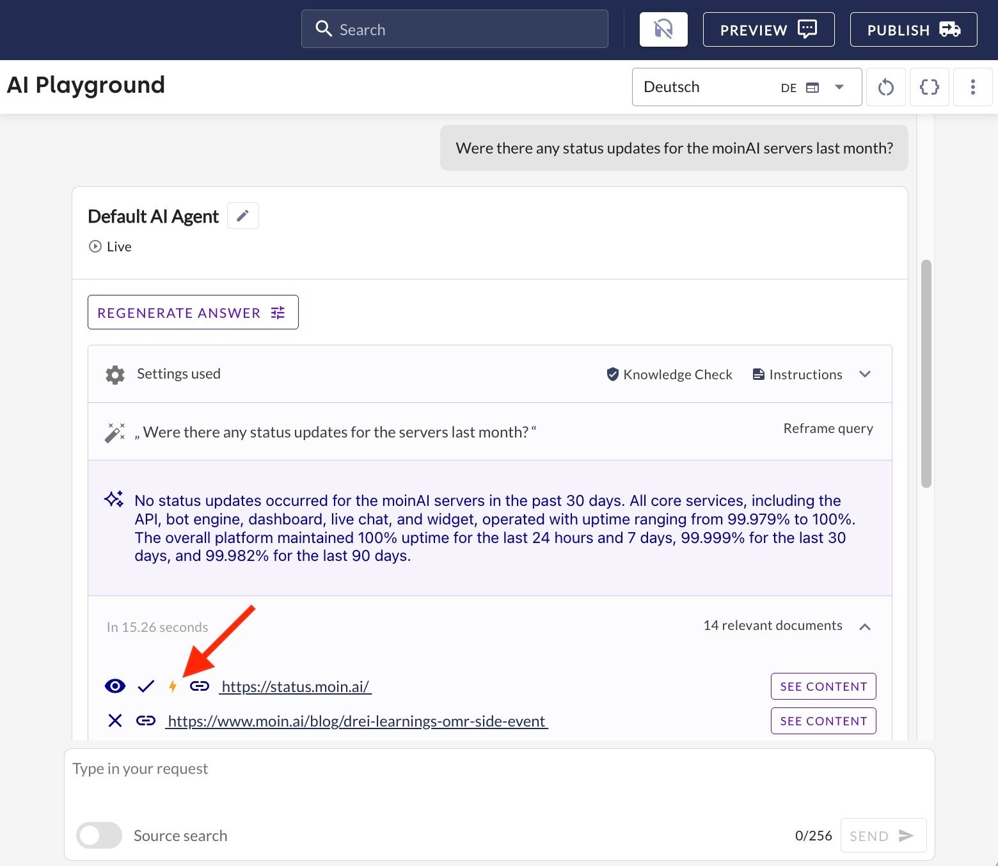
Task: Click the Regenerate Answer button
Action: 193,313
